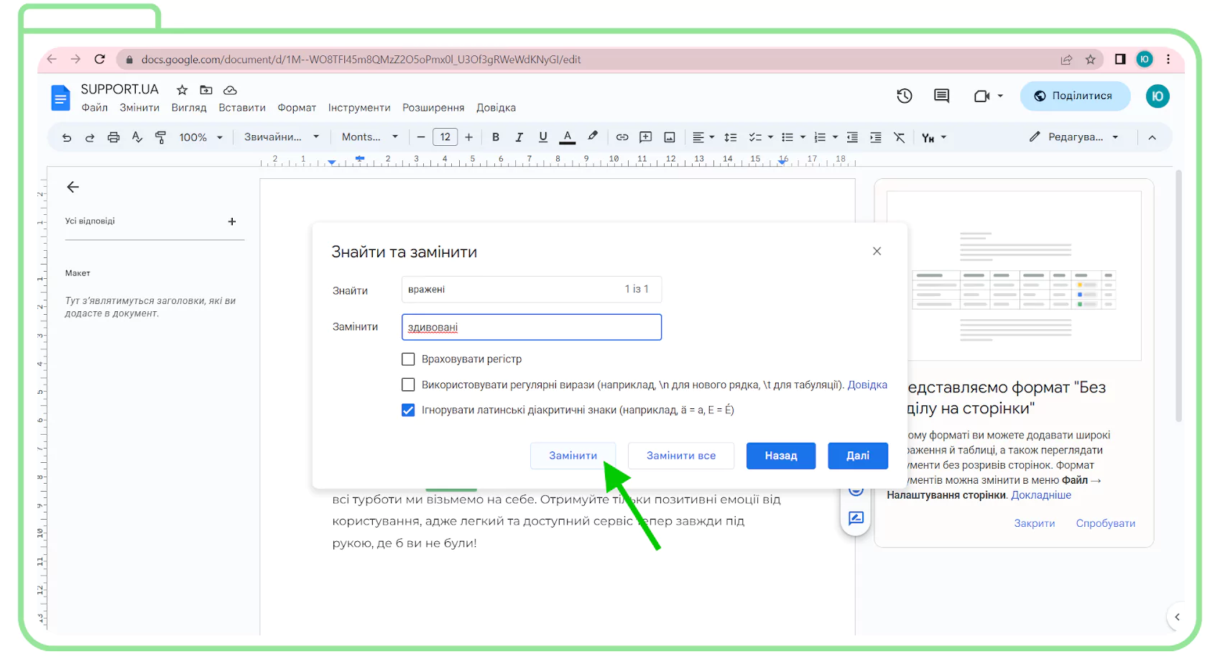Open the font Monts... dropdown
The image size is (1220, 667).
[x=369, y=137]
